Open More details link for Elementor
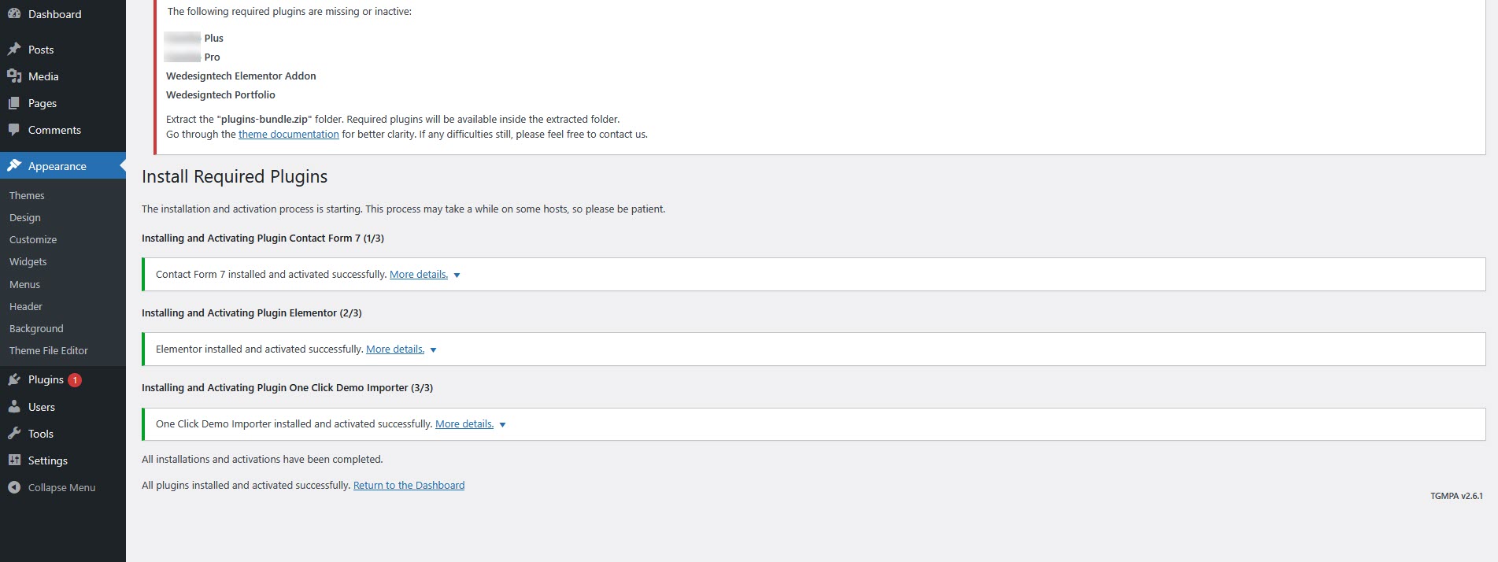Screen dimensions: 1498x562 394,349
